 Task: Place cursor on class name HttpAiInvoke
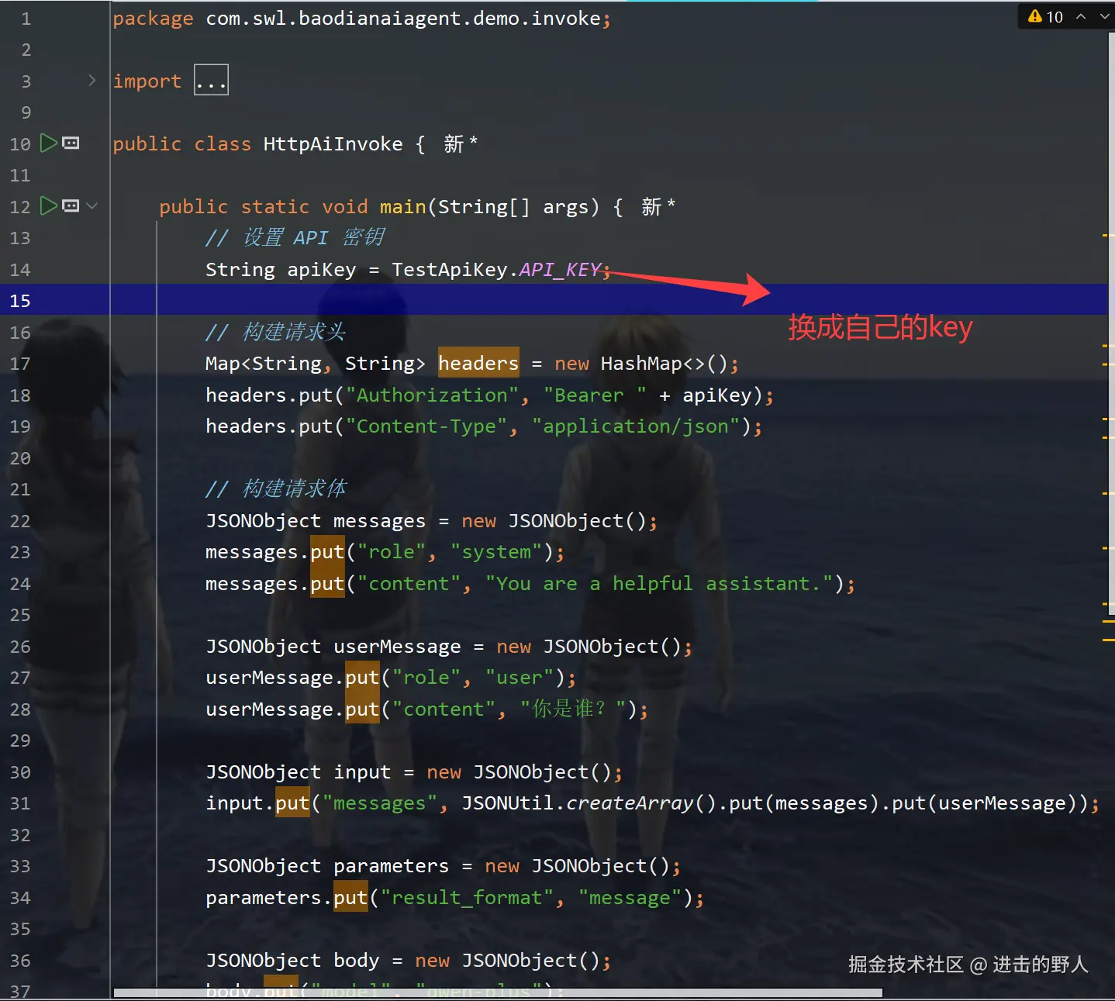point(333,144)
